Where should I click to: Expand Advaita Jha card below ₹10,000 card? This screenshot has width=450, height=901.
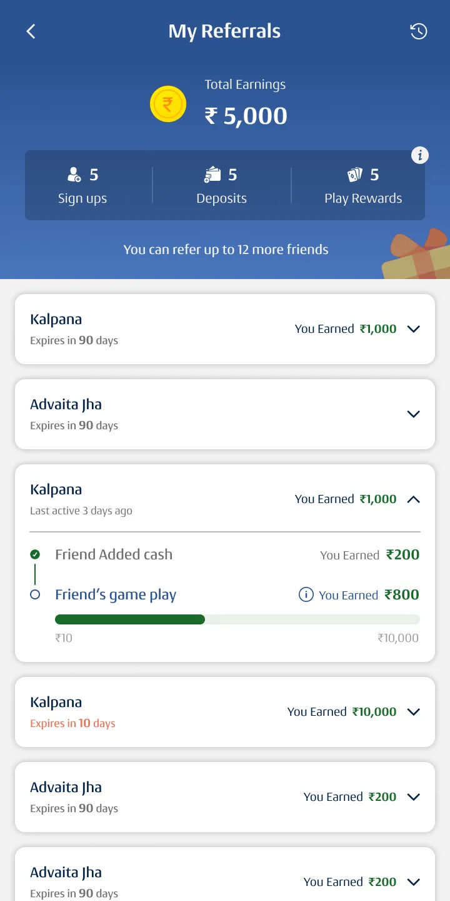pyautogui.click(x=413, y=797)
